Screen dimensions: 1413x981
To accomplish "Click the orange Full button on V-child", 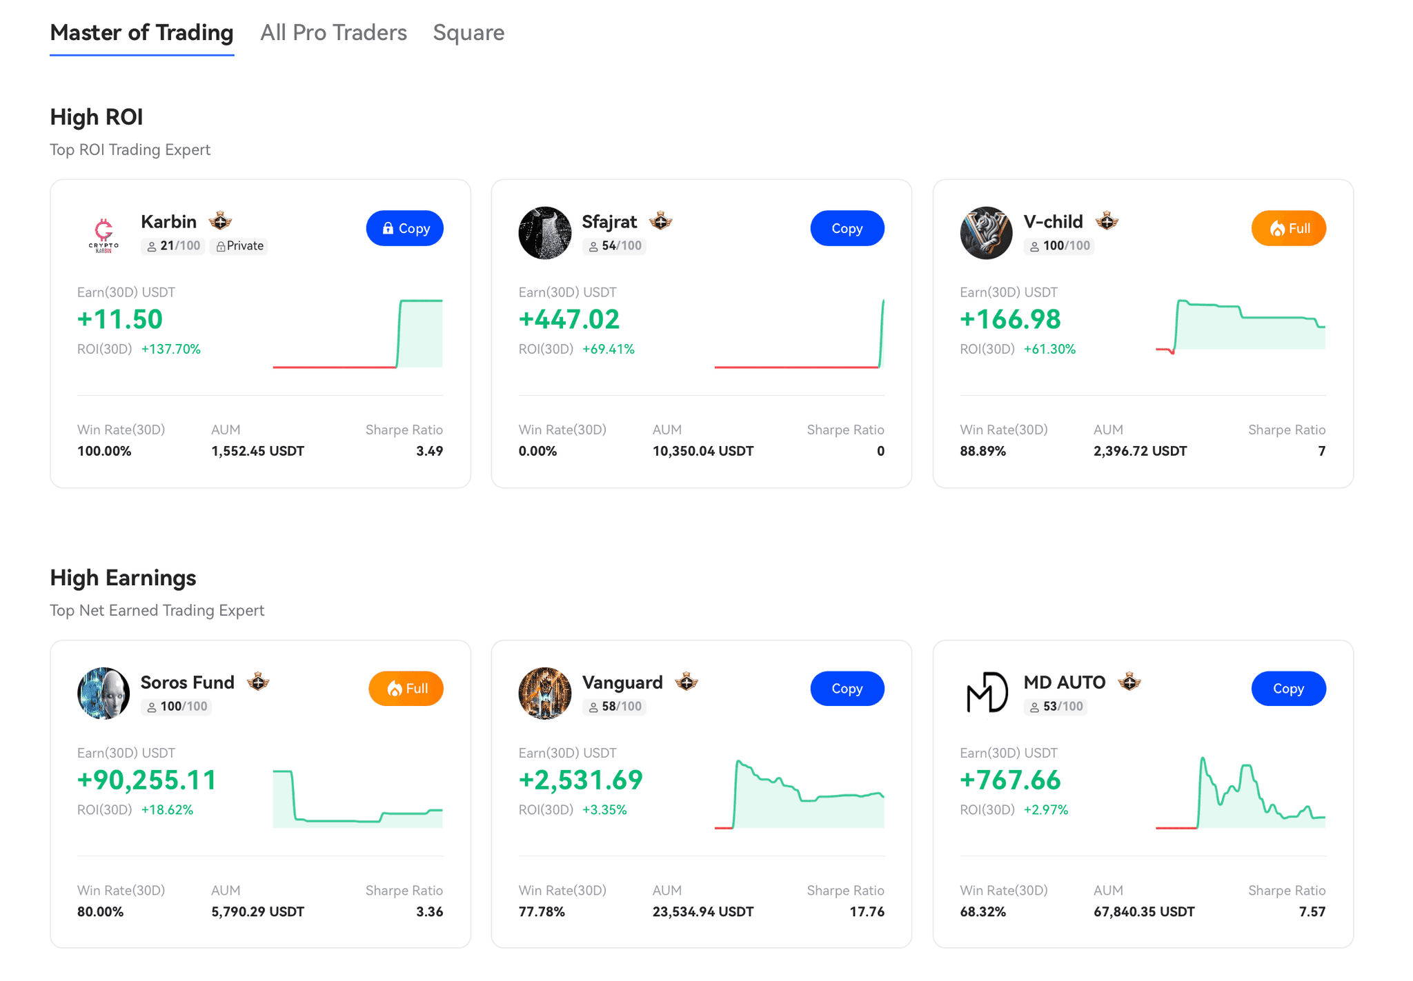I will 1288,228.
